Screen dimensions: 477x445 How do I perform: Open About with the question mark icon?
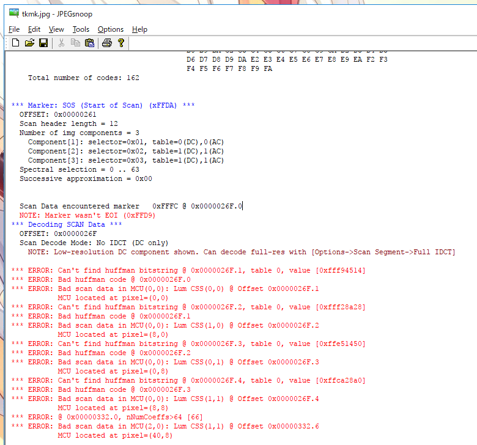tap(120, 43)
